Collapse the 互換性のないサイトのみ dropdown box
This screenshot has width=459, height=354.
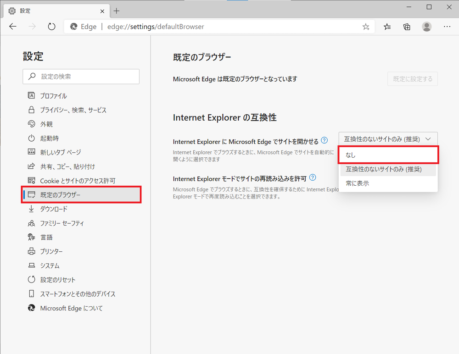[388, 139]
